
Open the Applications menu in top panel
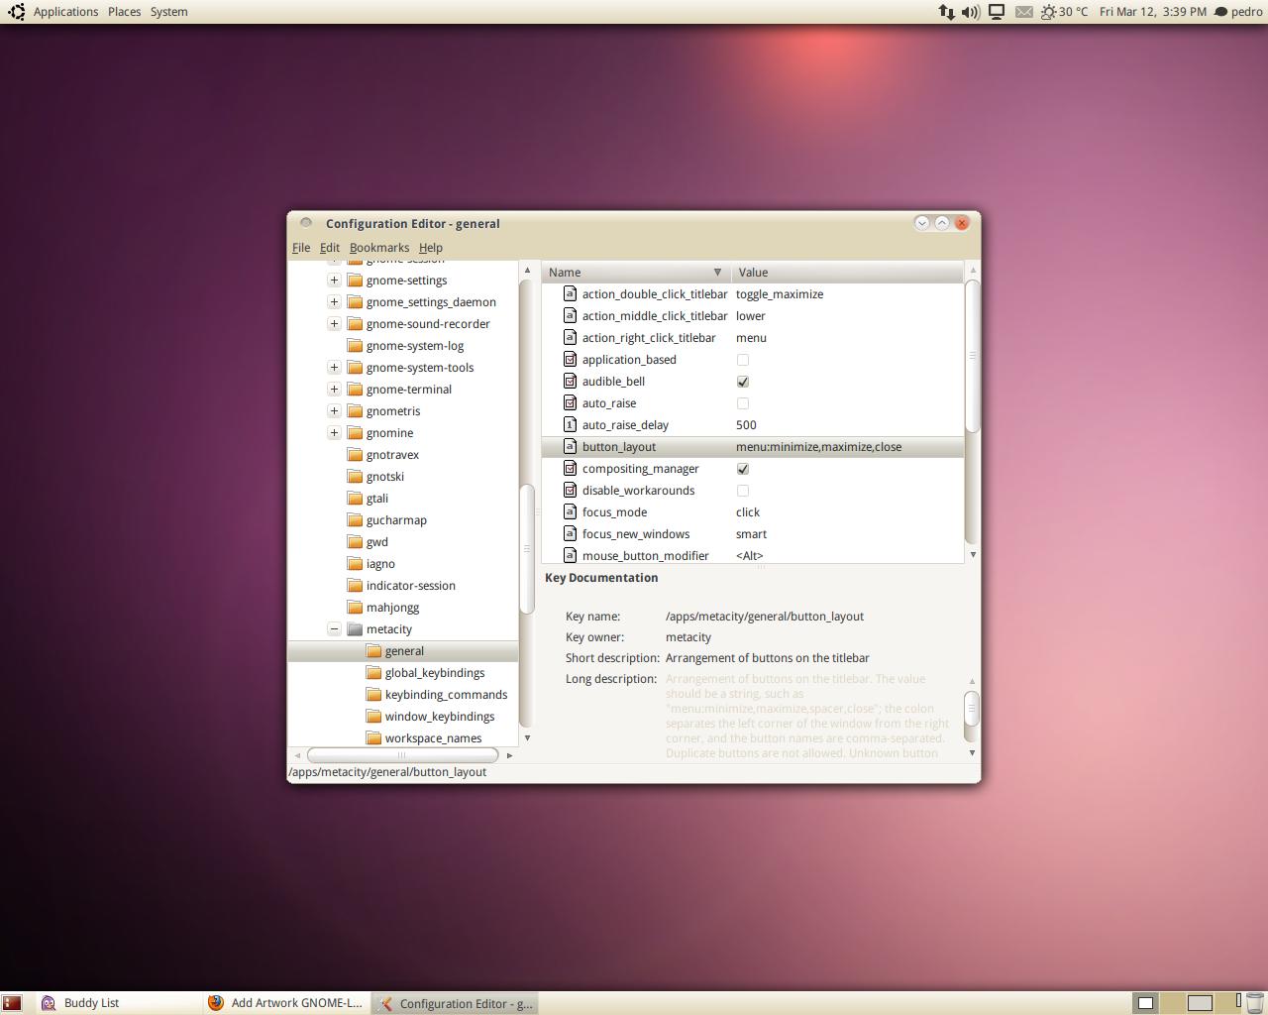pyautogui.click(x=65, y=12)
